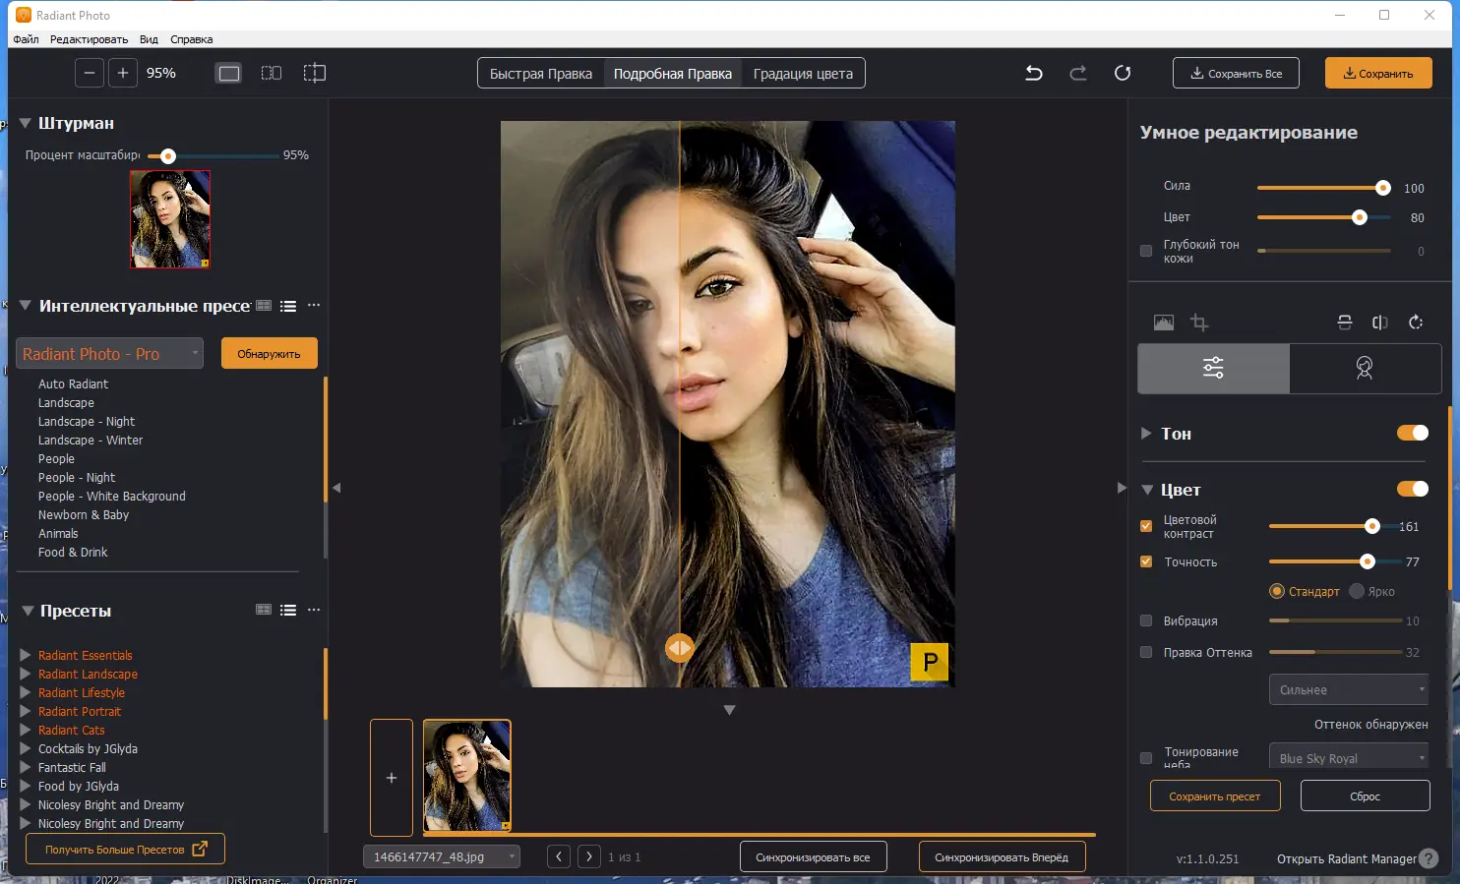Viewport: 1460px width, 884px height.
Task: Select the crop tool icon
Action: pyautogui.click(x=1199, y=323)
